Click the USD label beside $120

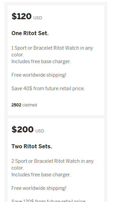pos(38,18)
